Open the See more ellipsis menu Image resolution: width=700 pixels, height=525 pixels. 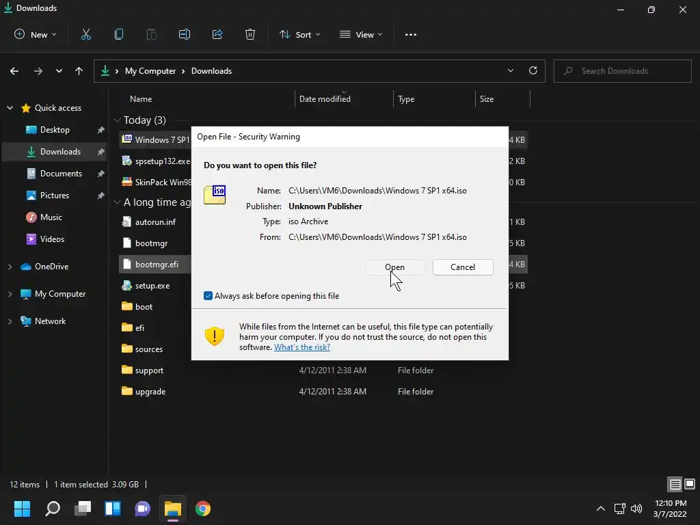[411, 34]
